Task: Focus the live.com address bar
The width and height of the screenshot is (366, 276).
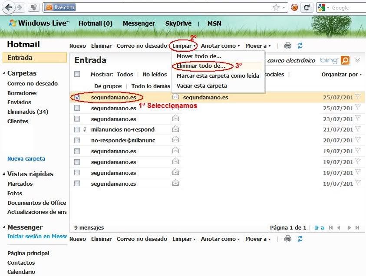Action: pos(165,7)
